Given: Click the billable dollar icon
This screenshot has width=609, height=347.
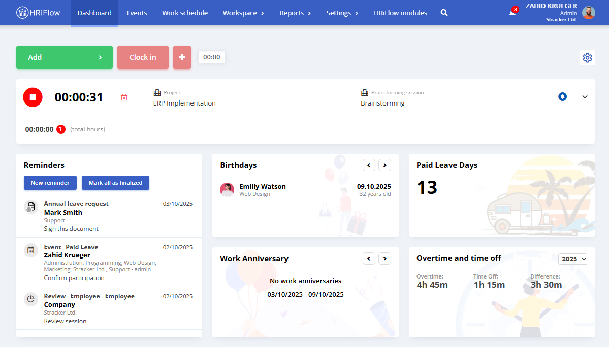Looking at the screenshot, I should coord(562,96).
